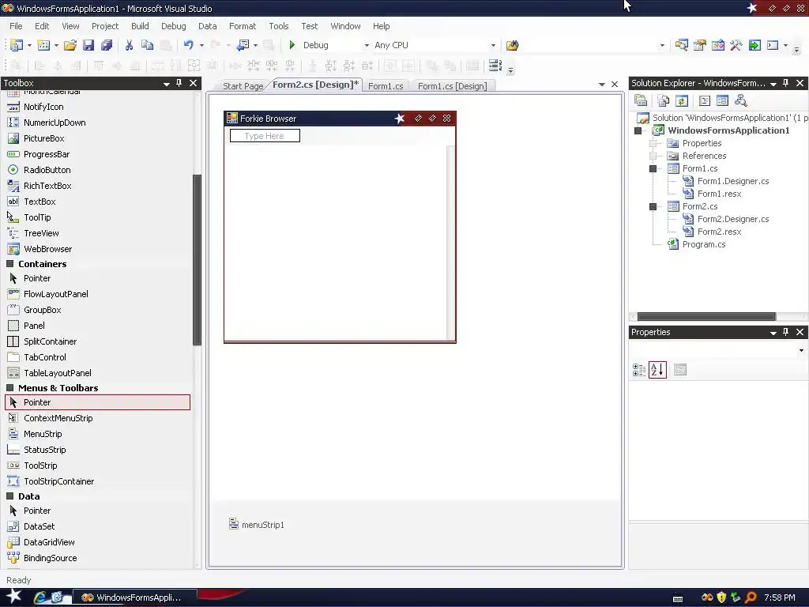Collapse the Form2.cs tree node

pos(653,206)
